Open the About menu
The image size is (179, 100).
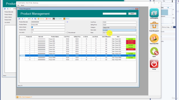point(22,5)
